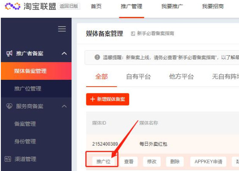Click the 新增媒体备案 button
Viewport: 239px width, 171px height.
pos(108,99)
